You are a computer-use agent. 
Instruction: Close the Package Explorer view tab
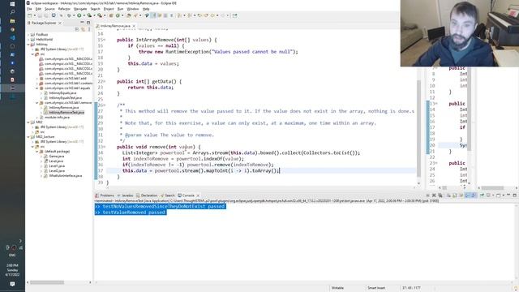pyautogui.click(x=60, y=23)
